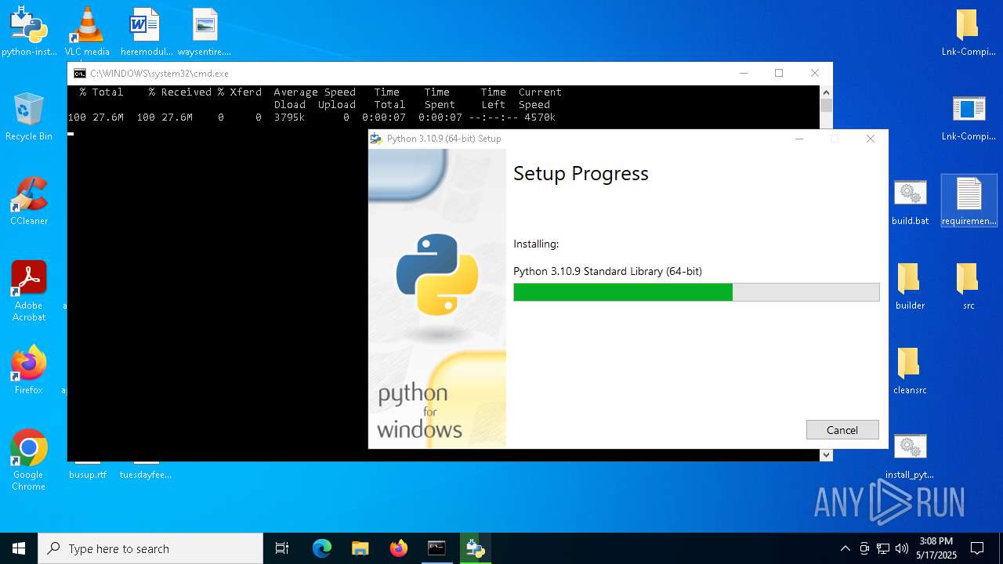This screenshot has width=1003, height=564.
Task: Open VLC media player desktop shortcut
Action: (x=87, y=31)
